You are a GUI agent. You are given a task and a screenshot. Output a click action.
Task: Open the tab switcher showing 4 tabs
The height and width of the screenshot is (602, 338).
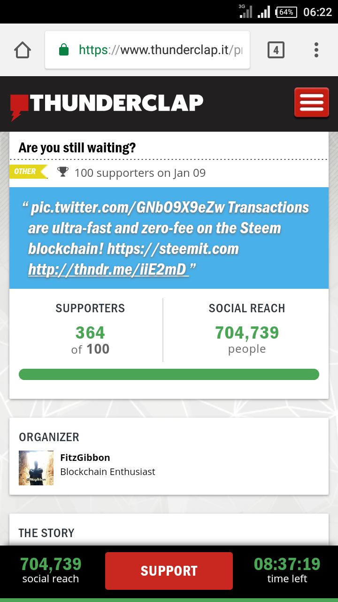pyautogui.click(x=276, y=50)
